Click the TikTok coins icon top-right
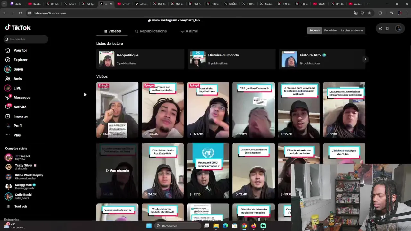Image resolution: width=411 pixels, height=231 pixels. pyautogui.click(x=381, y=29)
